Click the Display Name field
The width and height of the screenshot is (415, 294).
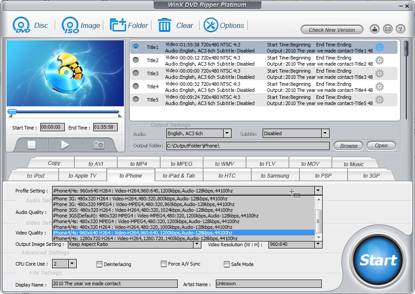[x=115, y=283]
